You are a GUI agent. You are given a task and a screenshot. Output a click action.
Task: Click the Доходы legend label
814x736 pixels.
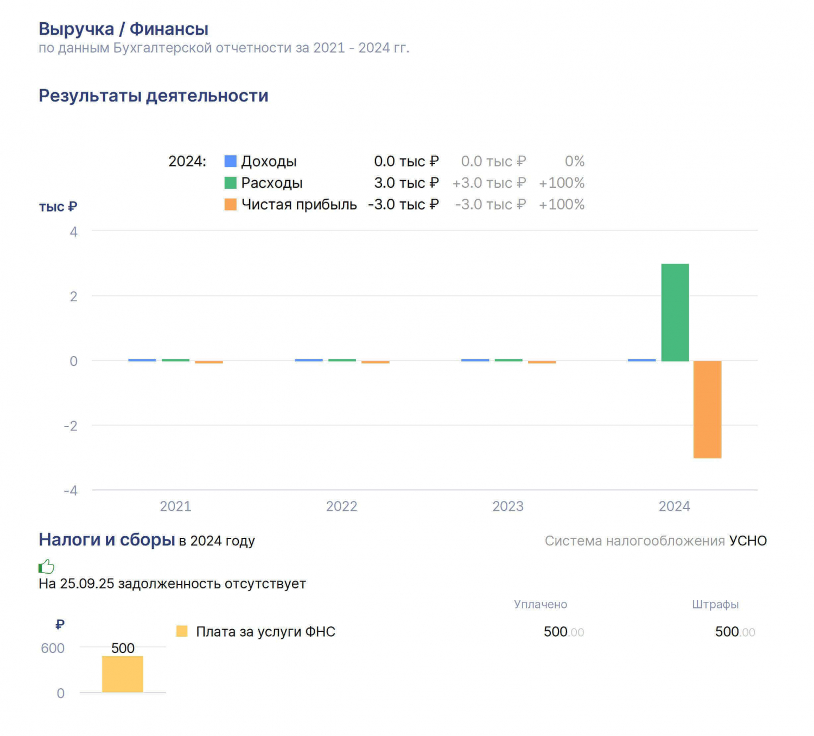tap(269, 161)
